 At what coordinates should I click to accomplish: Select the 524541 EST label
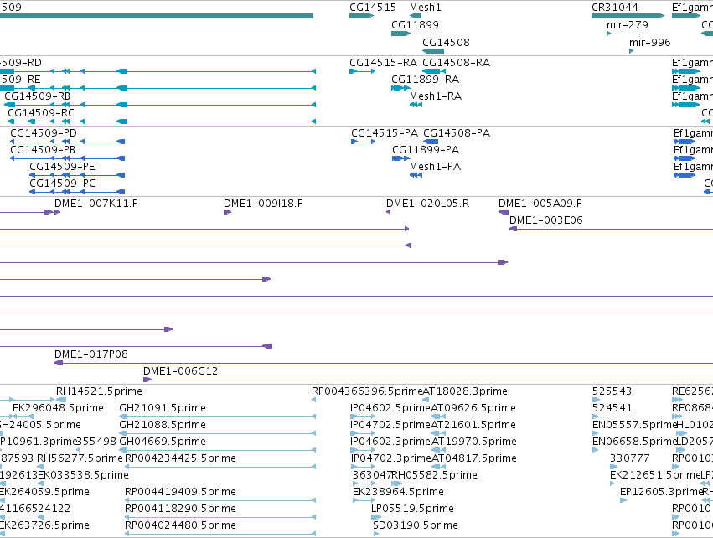click(x=612, y=408)
